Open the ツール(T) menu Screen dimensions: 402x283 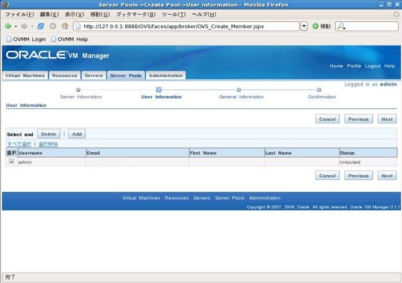(173, 14)
